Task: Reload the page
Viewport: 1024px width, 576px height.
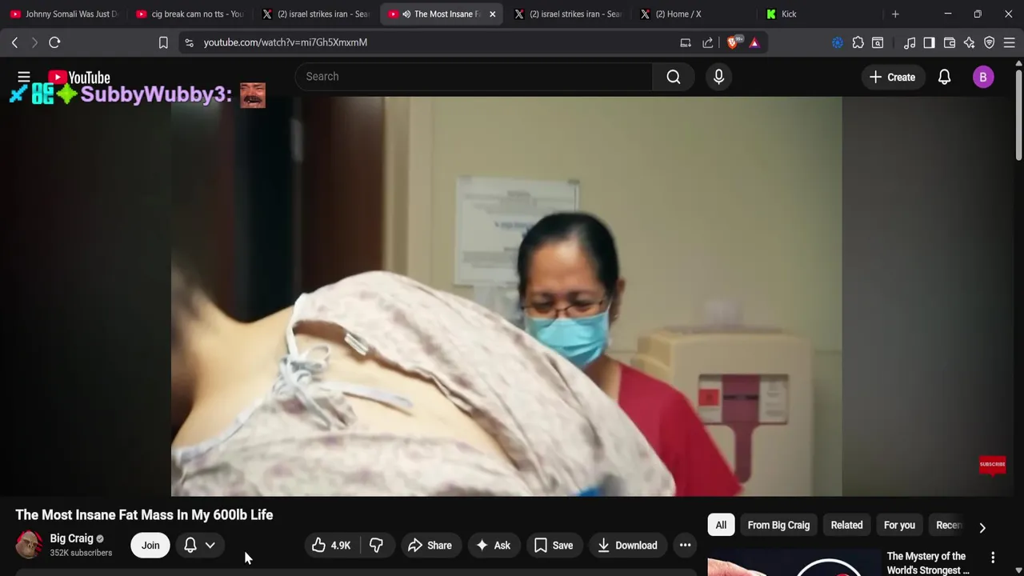Action: [54, 42]
